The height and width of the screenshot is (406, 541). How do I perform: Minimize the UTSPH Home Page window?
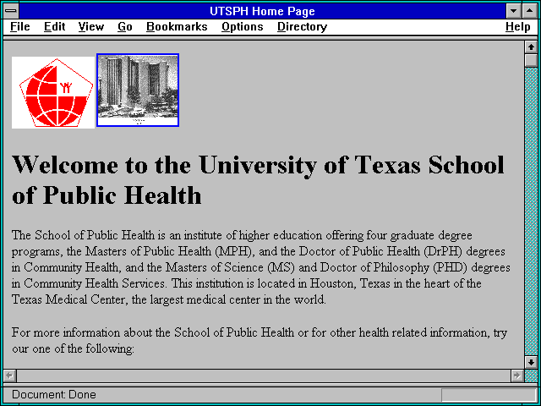click(513, 11)
